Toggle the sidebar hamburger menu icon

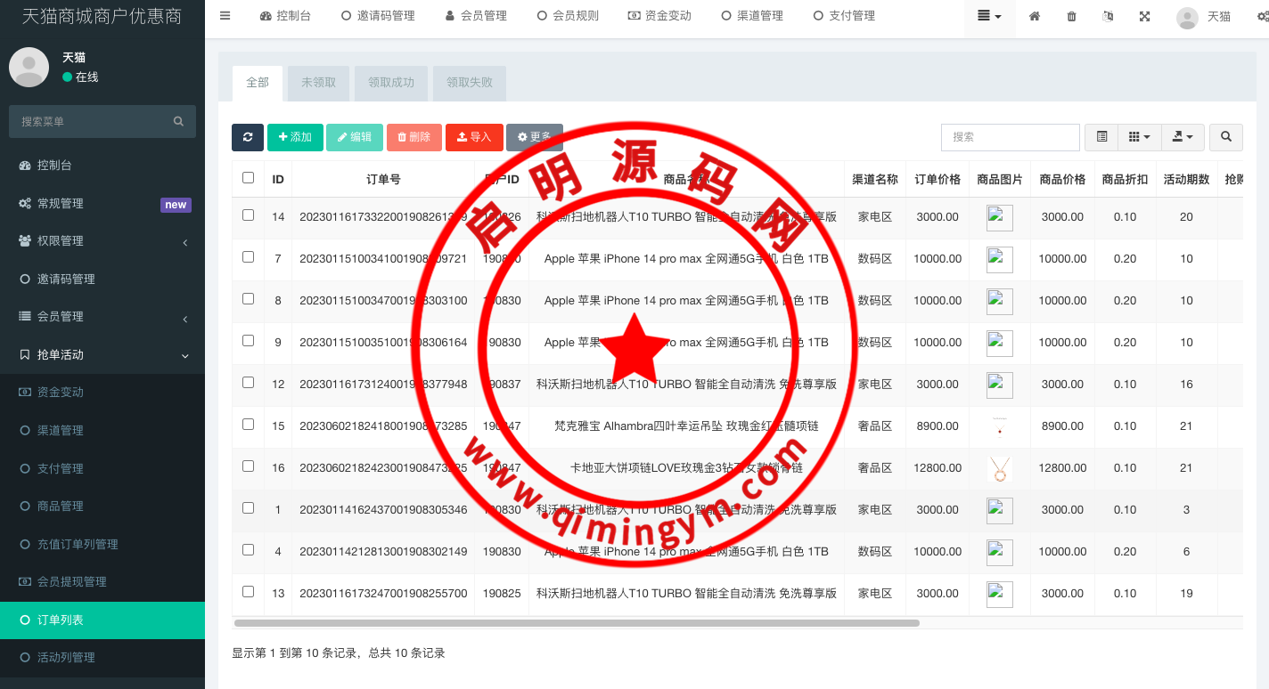click(x=225, y=16)
